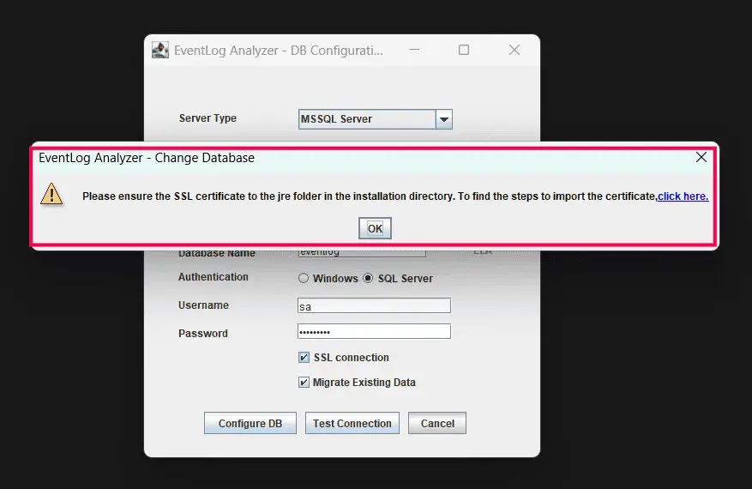752x489 pixels.
Task: Click the warning triangle icon
Action: tap(51, 194)
